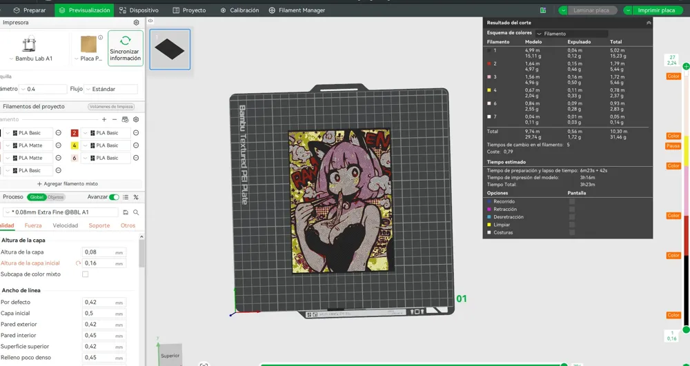Reset Altura de la capa inicial value
The height and width of the screenshot is (366, 690).
pos(78,263)
